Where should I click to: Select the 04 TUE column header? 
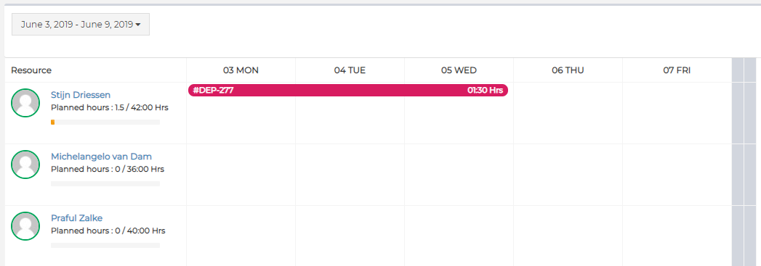[350, 70]
